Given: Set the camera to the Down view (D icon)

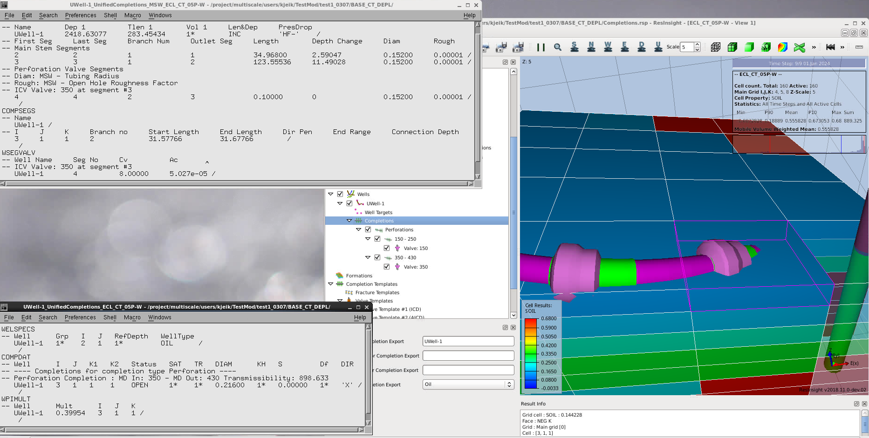Looking at the screenshot, I should 642,47.
